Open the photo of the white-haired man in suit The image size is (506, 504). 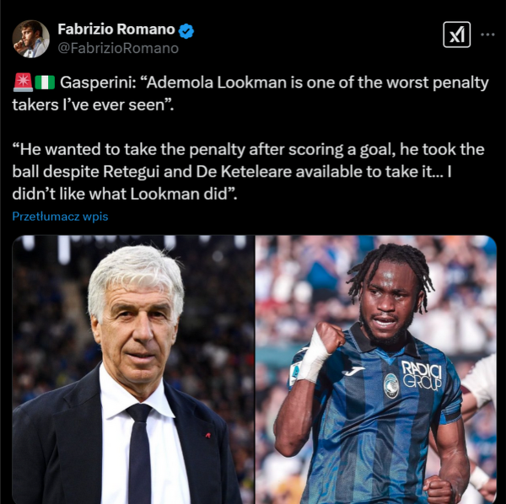[x=133, y=369]
